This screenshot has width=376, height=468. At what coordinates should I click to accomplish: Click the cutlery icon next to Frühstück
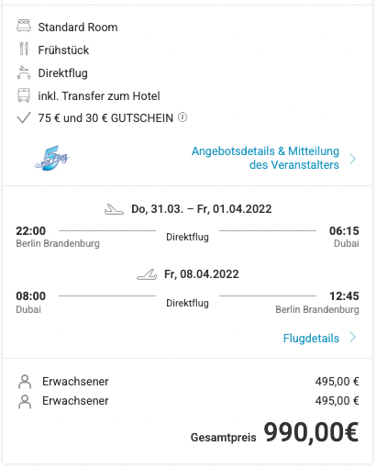pos(24,49)
